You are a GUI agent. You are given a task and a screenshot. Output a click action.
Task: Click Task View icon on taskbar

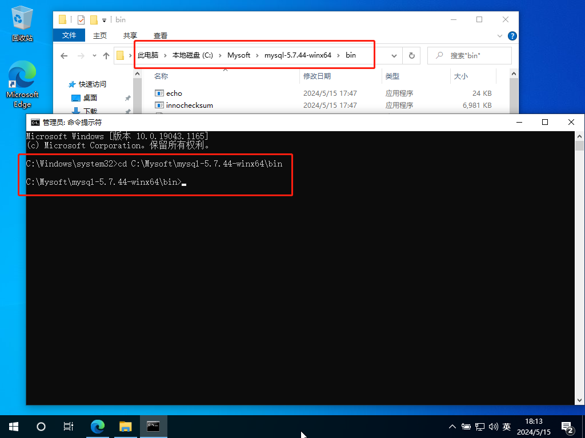[68, 426]
